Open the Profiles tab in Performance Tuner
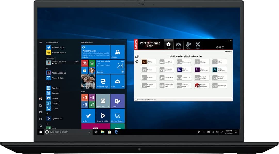279x154 pixels. [188, 45]
